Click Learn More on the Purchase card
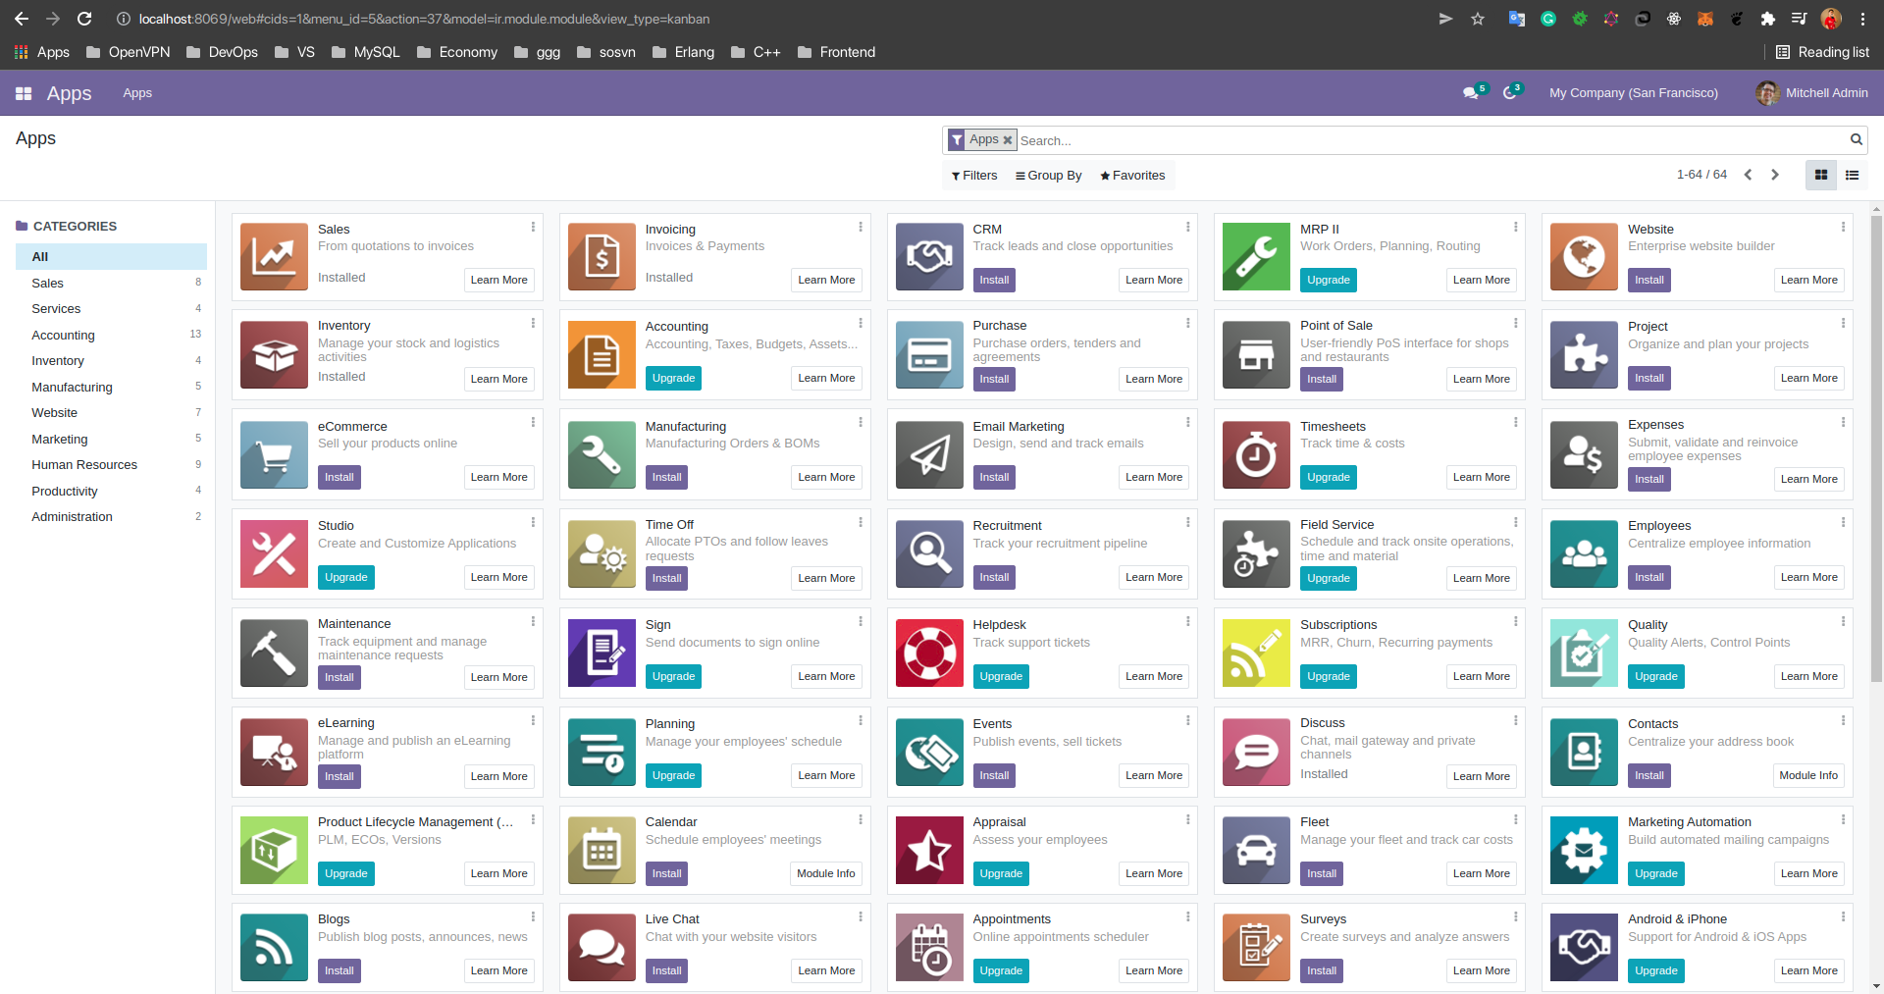Screen dimensions: 1884x994 pos(1154,379)
